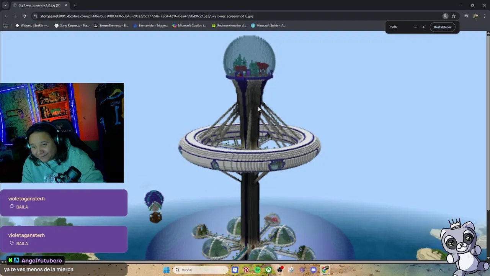Open Roblox from the taskbar
Viewport: 490px width, 276px height.
(x=235, y=270)
